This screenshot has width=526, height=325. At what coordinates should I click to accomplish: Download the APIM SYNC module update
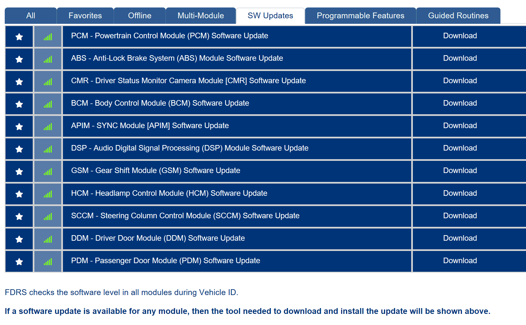(460, 126)
